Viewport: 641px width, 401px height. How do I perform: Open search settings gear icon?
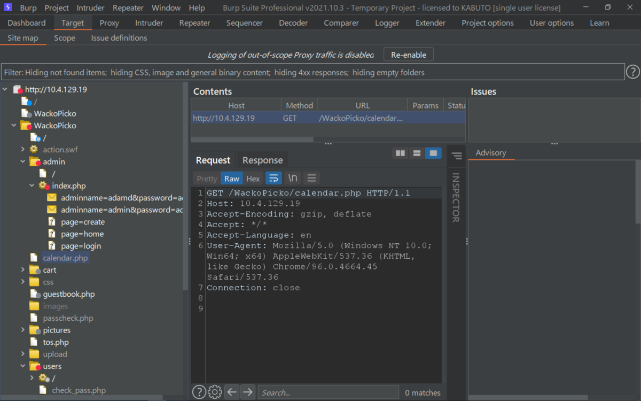[x=215, y=392]
